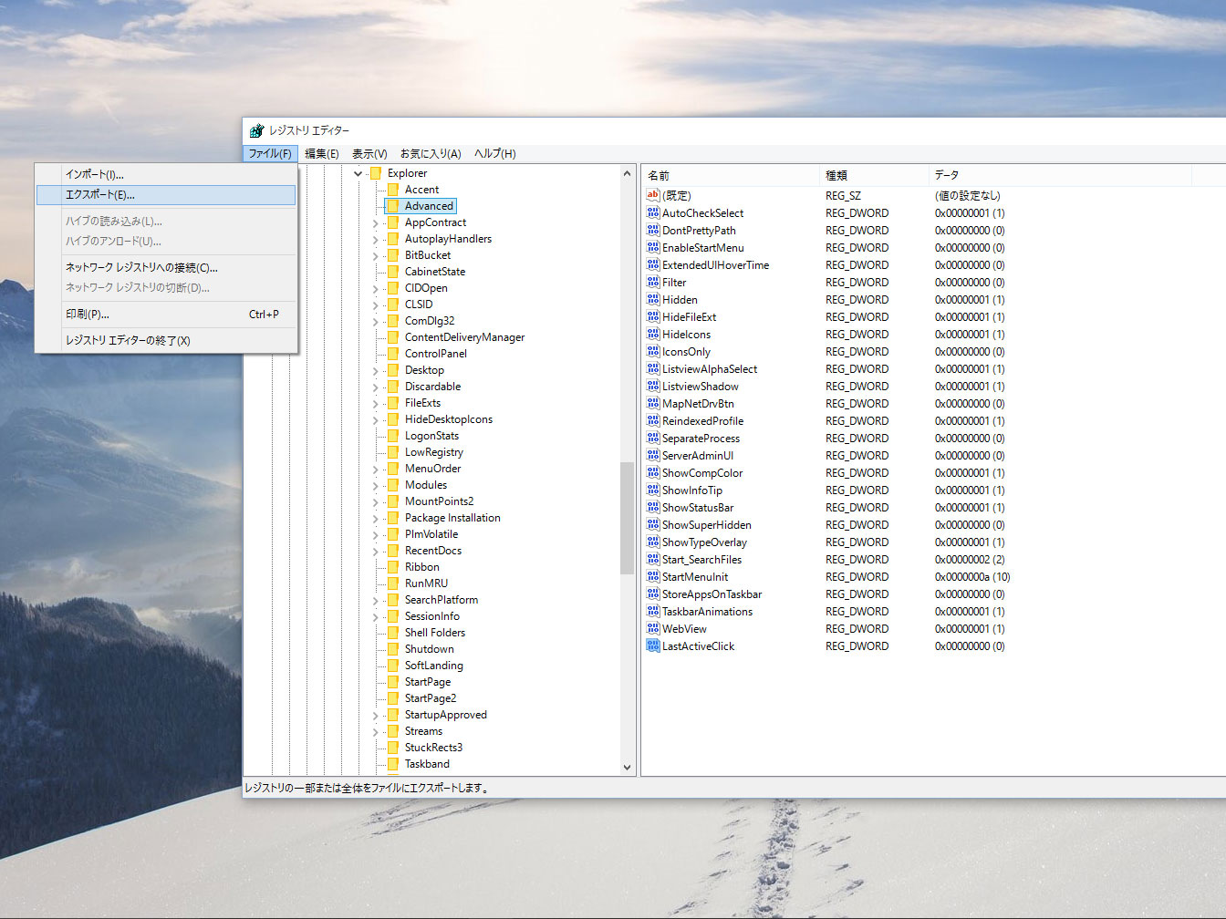
Task: Open the 表示(V) menu
Action: (369, 153)
